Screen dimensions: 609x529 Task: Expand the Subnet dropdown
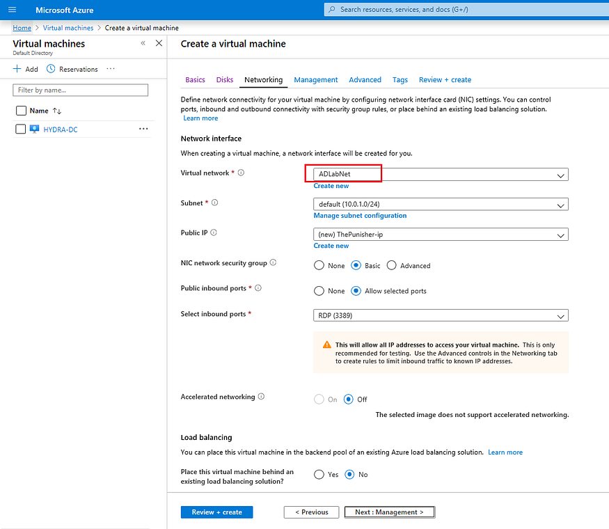click(x=562, y=204)
